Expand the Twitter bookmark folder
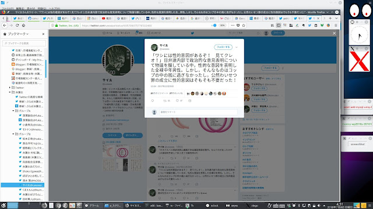This screenshot has height=209, width=373. pos(10,88)
